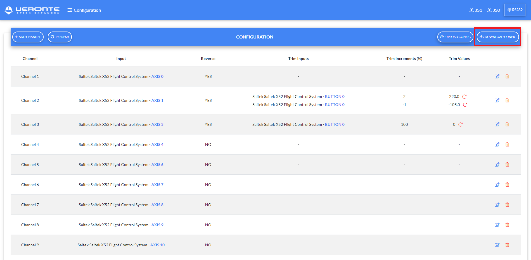Click trim increment 2 in Channel 2
This screenshot has width=531, height=260.
pyautogui.click(x=404, y=97)
